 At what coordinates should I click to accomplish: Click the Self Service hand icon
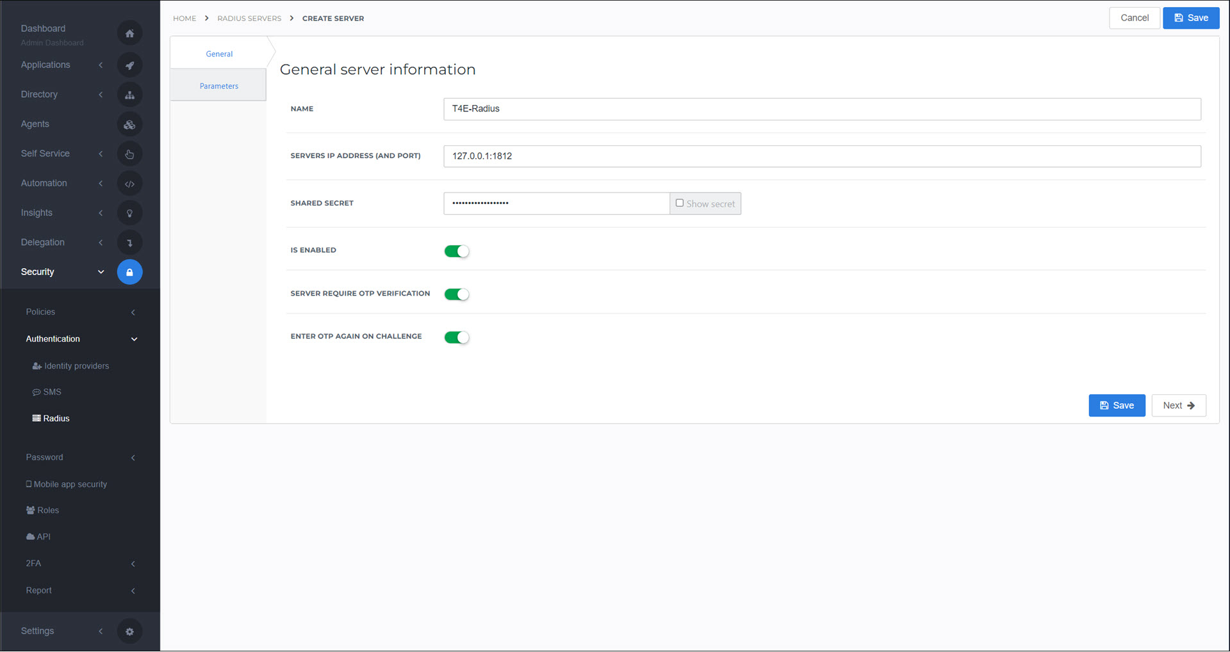coord(129,154)
